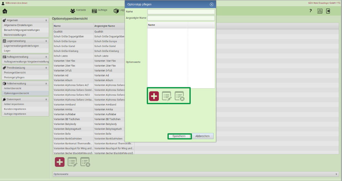Select Varianten Amika row
342x181 pixels.
tap(89, 109)
